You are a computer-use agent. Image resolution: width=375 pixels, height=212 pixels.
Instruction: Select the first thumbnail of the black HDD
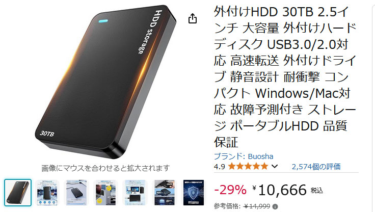pyautogui.click(x=18, y=193)
